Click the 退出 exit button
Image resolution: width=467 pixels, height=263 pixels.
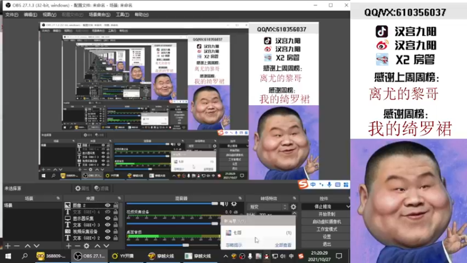point(327,244)
